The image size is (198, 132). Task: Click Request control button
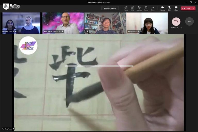coord(110,8)
